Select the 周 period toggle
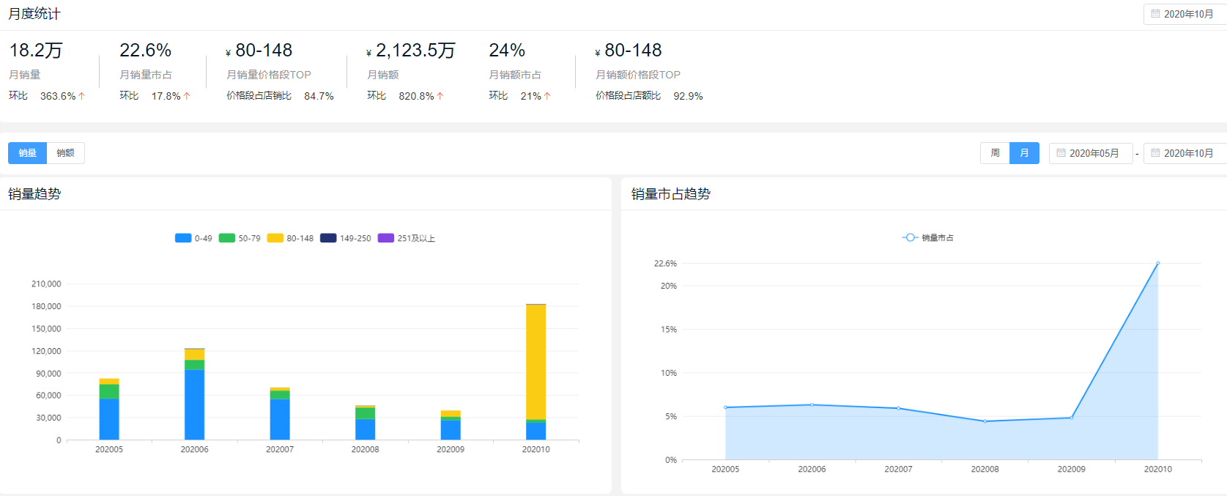The image size is (1227, 496). coord(995,153)
